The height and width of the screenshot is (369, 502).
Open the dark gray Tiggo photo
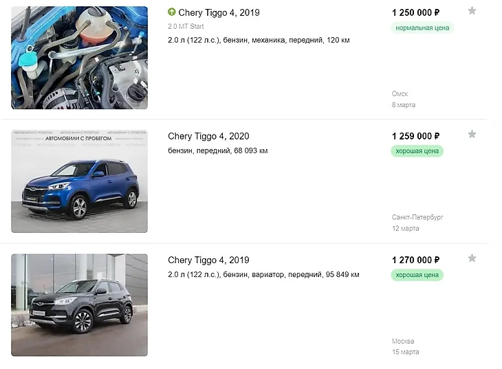[x=79, y=304]
